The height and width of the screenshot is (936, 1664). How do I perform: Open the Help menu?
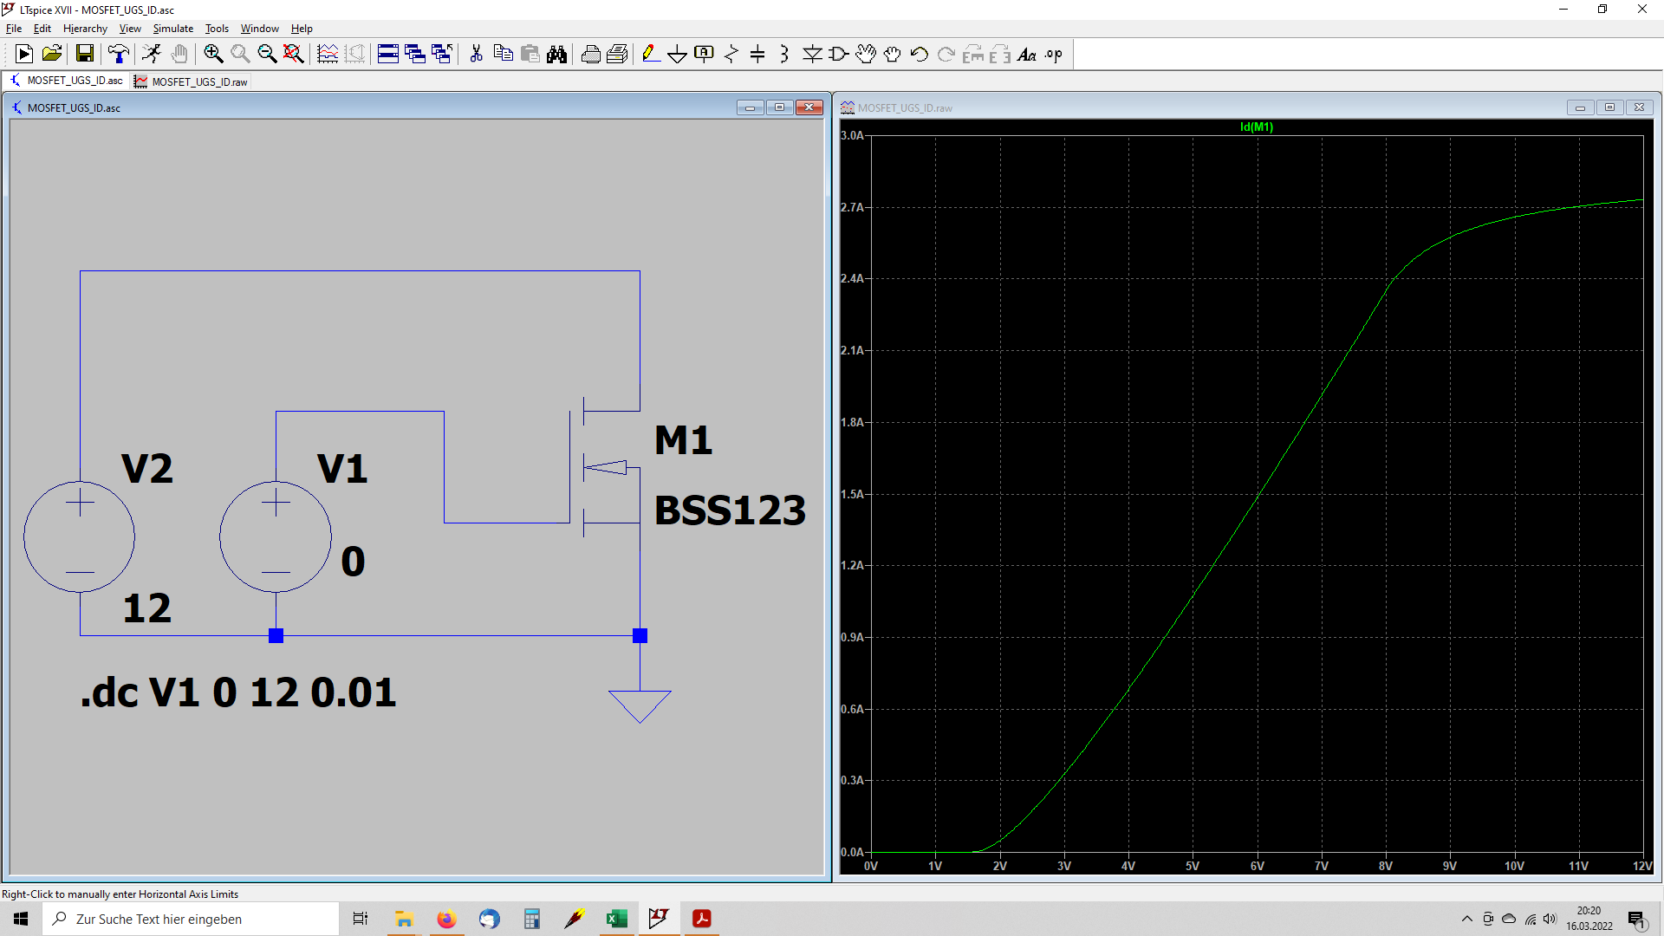[x=302, y=29]
